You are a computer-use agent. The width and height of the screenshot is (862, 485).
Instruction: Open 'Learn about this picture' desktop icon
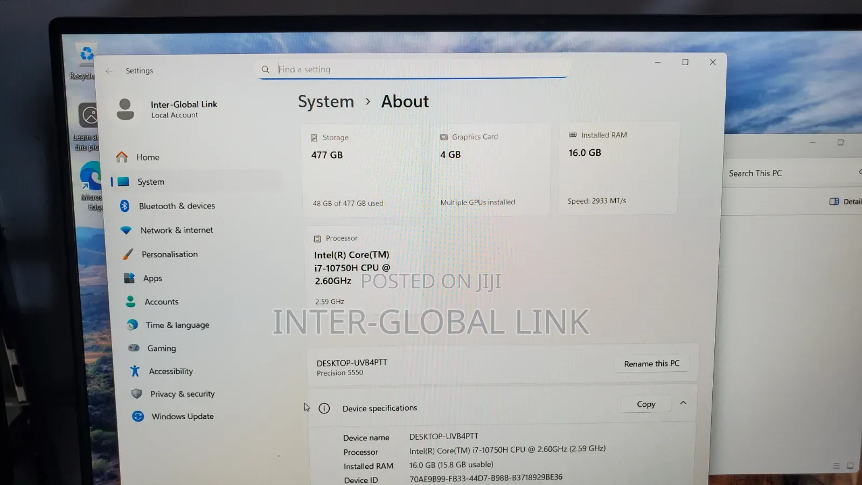tap(87, 126)
